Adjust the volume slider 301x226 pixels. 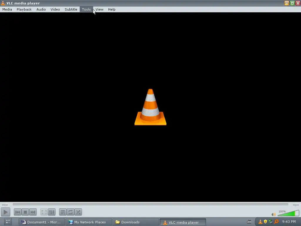click(x=288, y=213)
